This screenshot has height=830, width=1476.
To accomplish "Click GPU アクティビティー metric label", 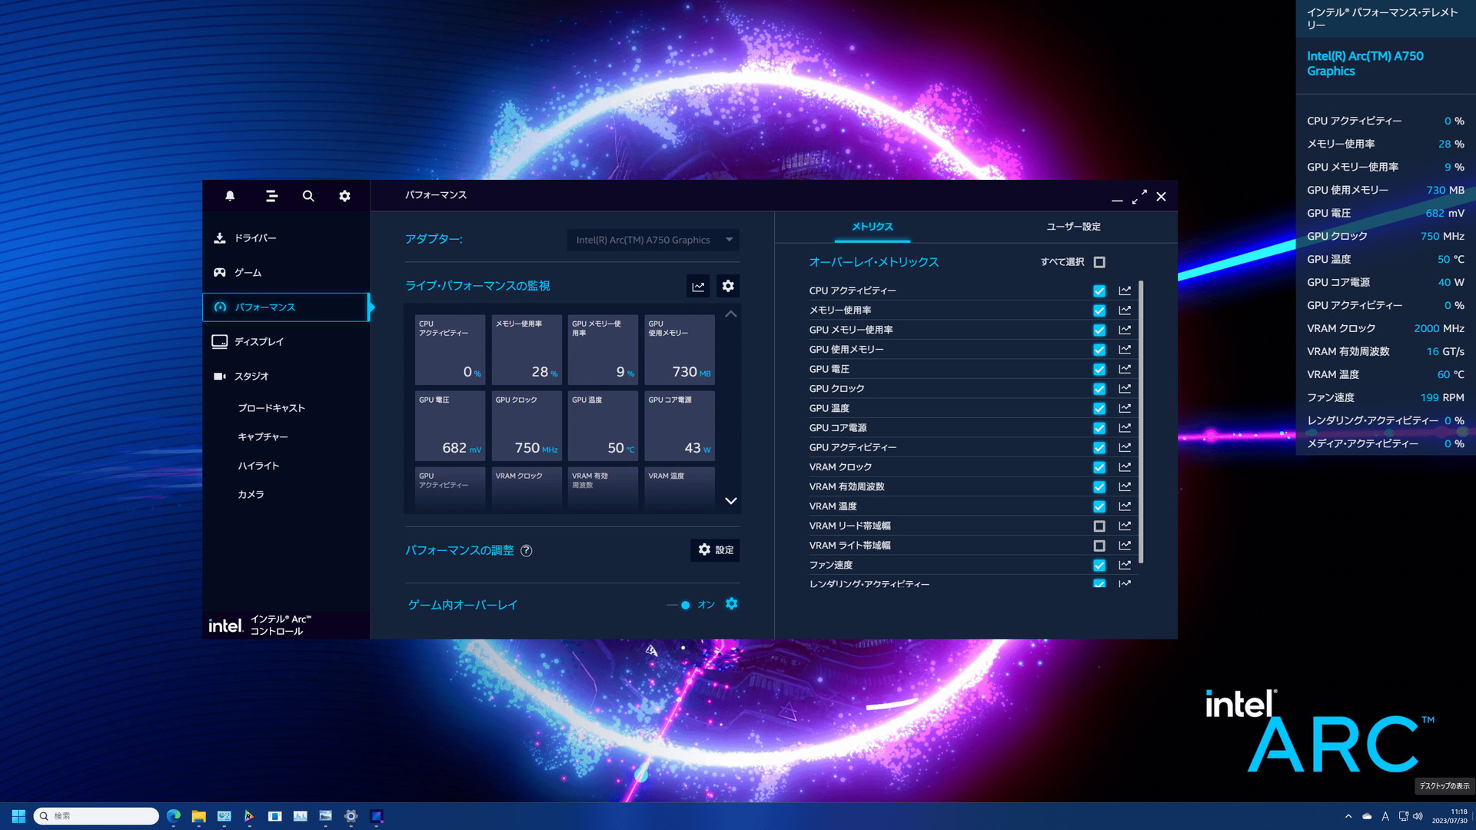I will [853, 447].
